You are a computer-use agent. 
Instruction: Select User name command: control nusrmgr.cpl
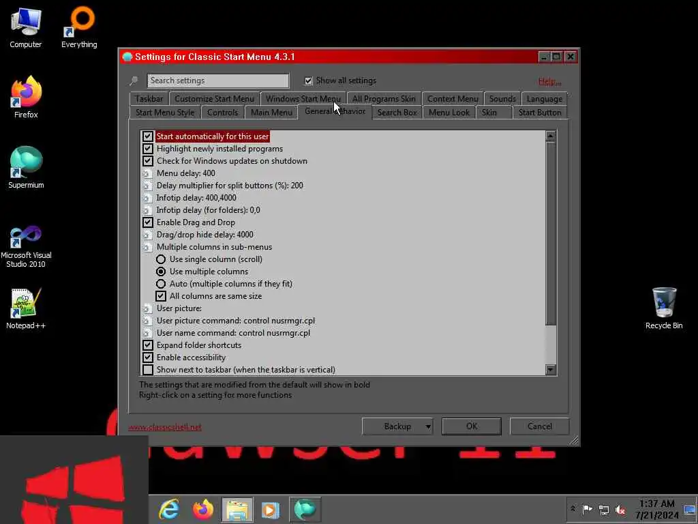(233, 333)
